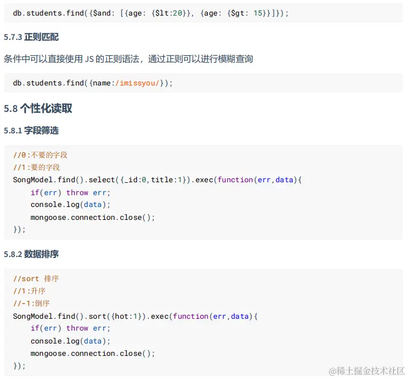Click mongoose.connection.close() in the select block
Viewport: 408px width, 379px height.
(92, 217)
